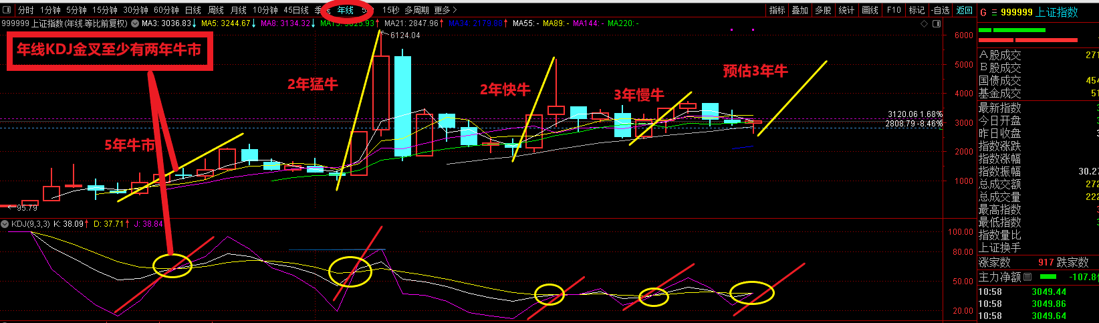Click the KDJ(9,3,3) indicator label
This screenshot has width=1099, height=323.
point(30,224)
